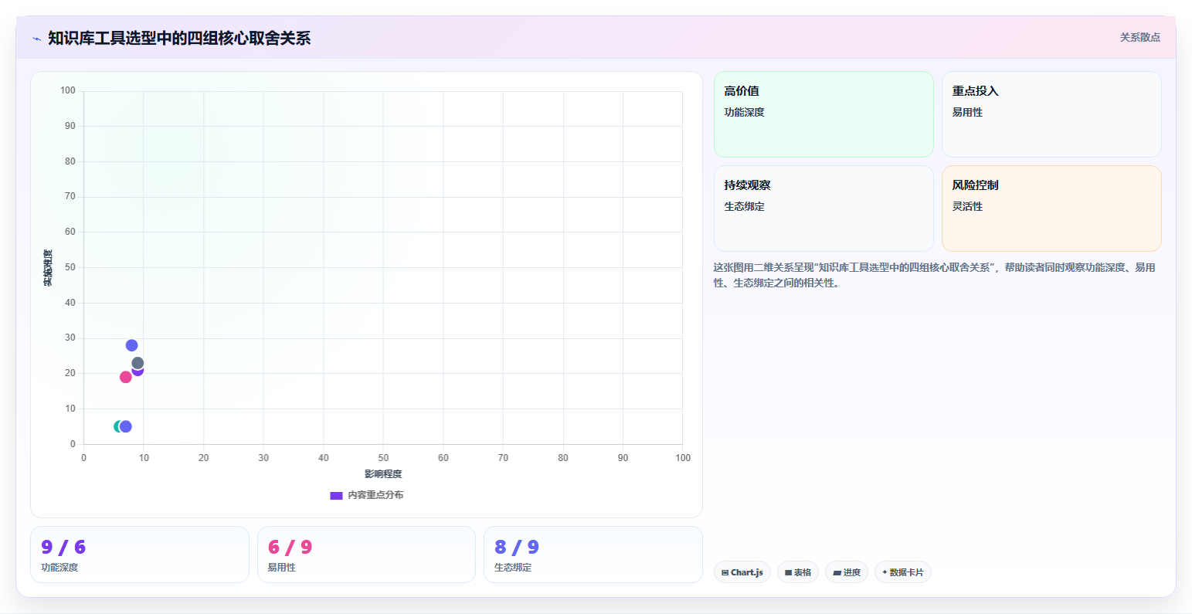Click the 易用性 text in 重点投入 card
The height and width of the screenshot is (614, 1192).
coord(967,112)
